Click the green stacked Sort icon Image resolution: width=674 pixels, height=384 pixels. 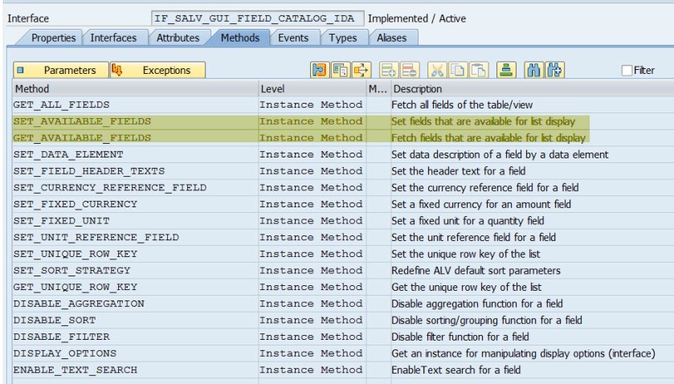click(x=504, y=71)
